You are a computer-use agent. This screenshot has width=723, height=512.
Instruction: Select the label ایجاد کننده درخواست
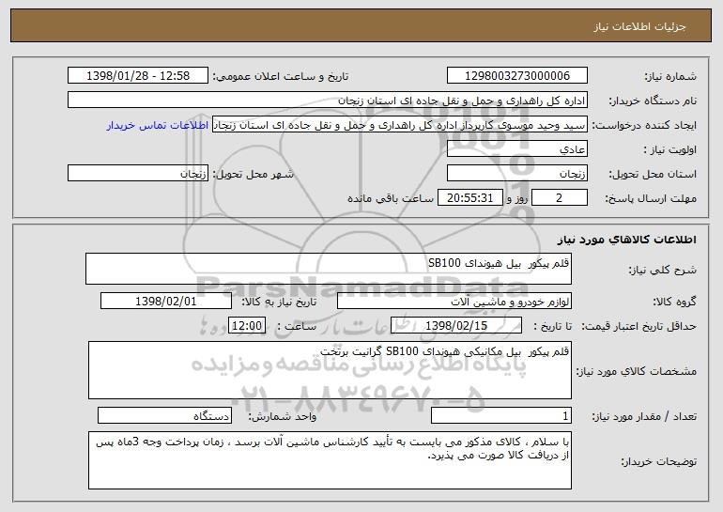coord(644,126)
